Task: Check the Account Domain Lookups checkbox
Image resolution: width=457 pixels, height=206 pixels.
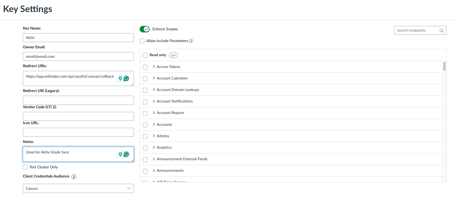Action: [x=145, y=90]
